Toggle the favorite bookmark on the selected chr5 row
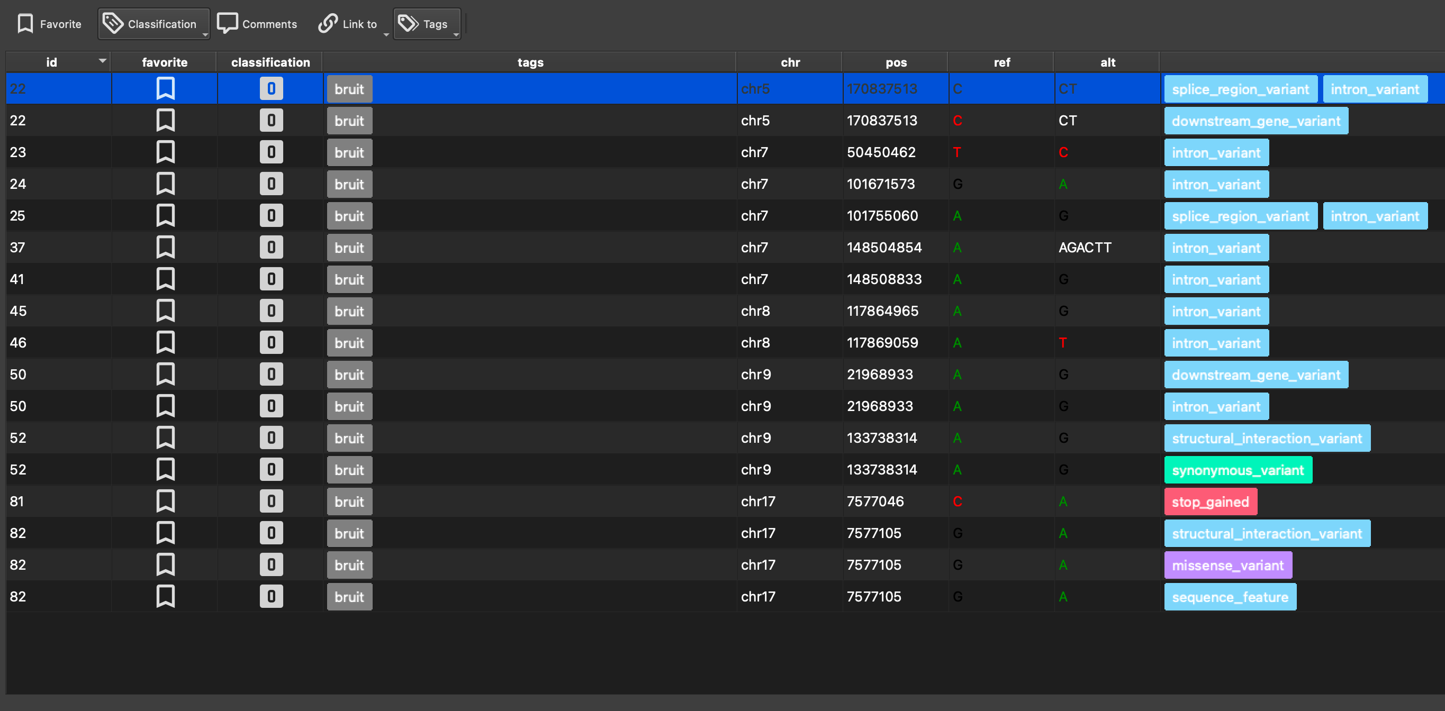1445x711 pixels. [x=165, y=88]
